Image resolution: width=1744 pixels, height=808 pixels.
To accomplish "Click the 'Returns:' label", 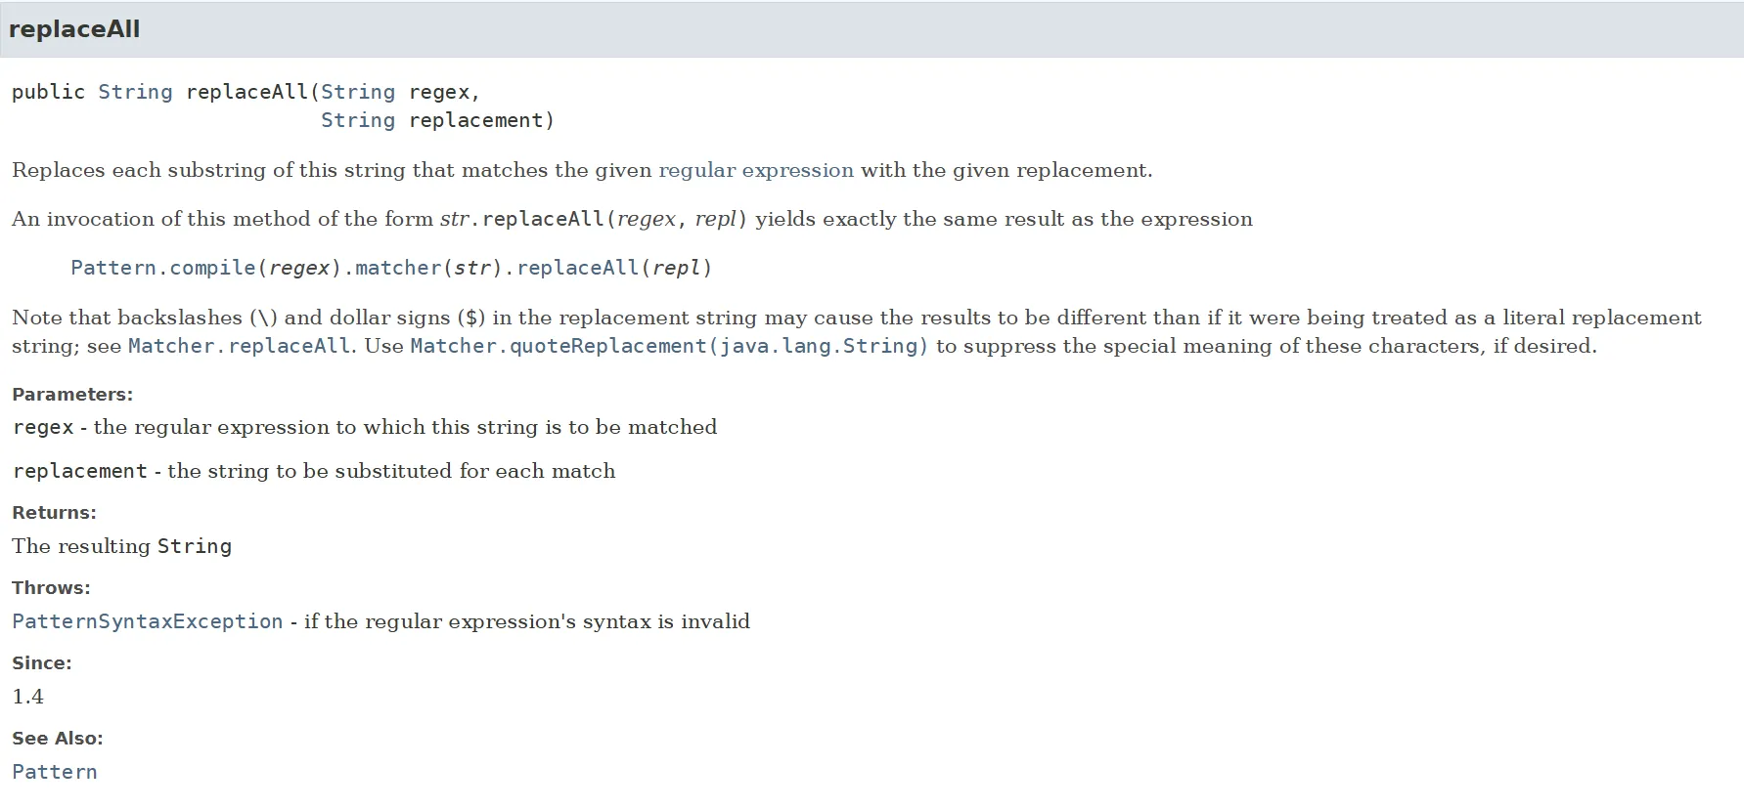I will pos(54,513).
